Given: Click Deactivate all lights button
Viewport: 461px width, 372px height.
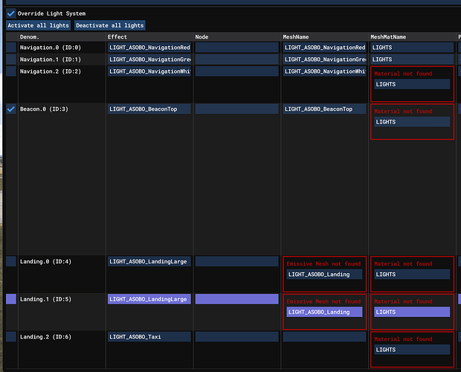Looking at the screenshot, I should coord(109,25).
